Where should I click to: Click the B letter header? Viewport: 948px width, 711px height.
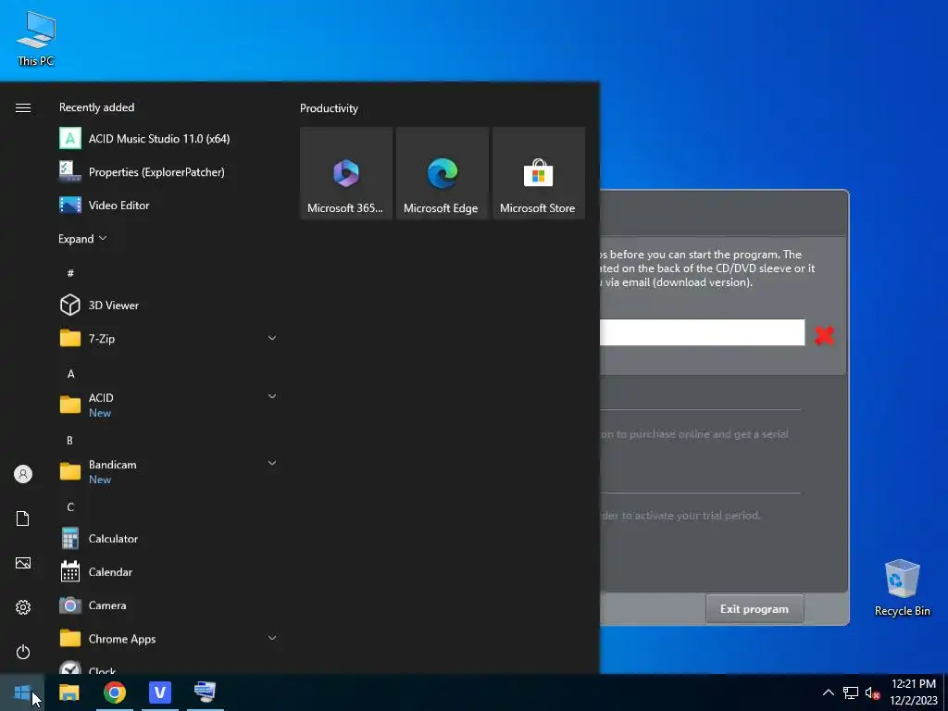pyautogui.click(x=70, y=440)
